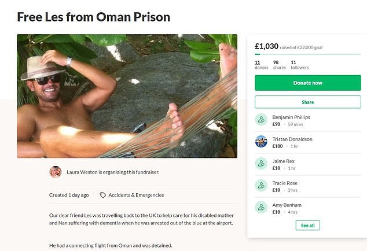Click Jaime Rex donor avatar icon
Image resolution: width=367 pixels, height=251 pixels.
[x=261, y=164]
